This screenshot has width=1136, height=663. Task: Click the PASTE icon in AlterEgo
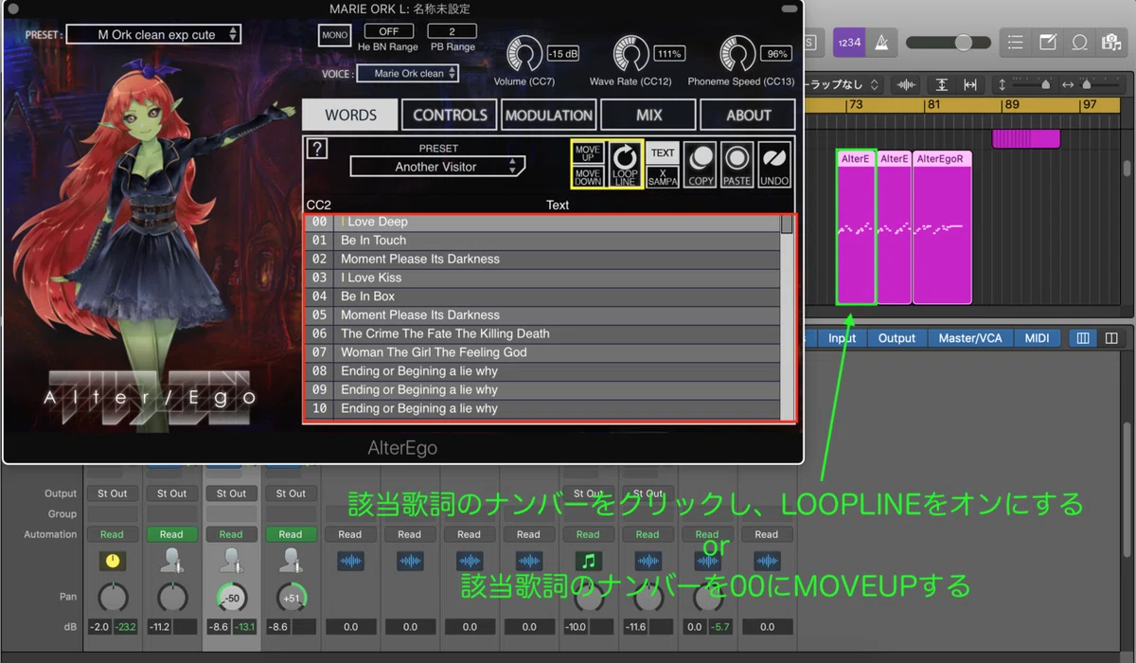[737, 165]
